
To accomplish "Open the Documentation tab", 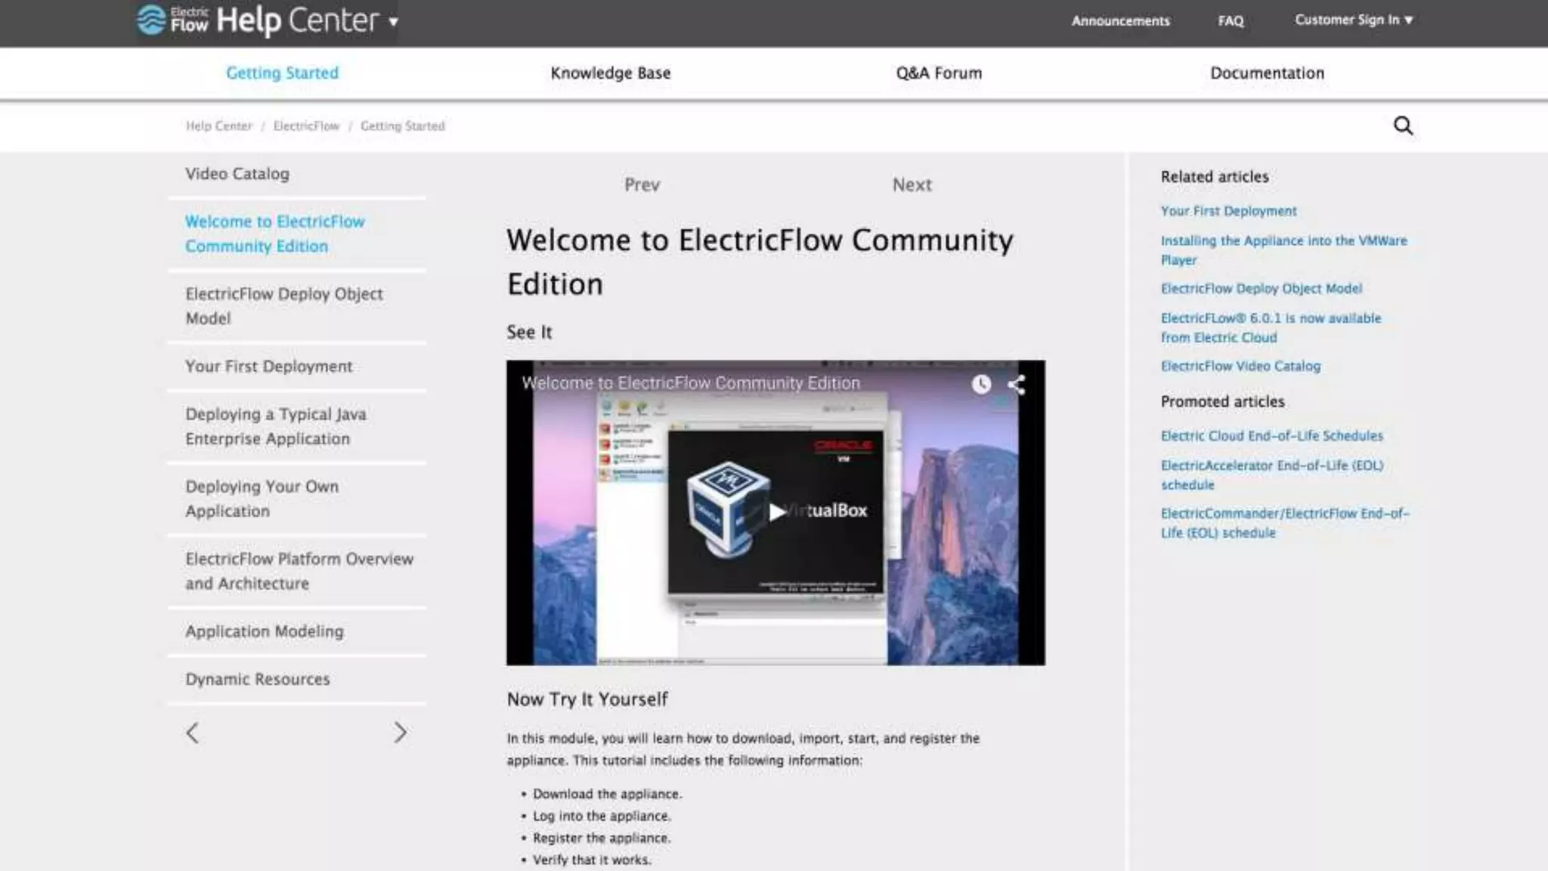I will (1267, 73).
